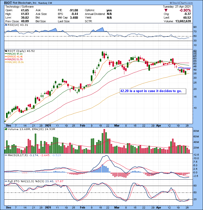Click the Ask Size label
This screenshot has width=203, height=210.
[41, 14]
